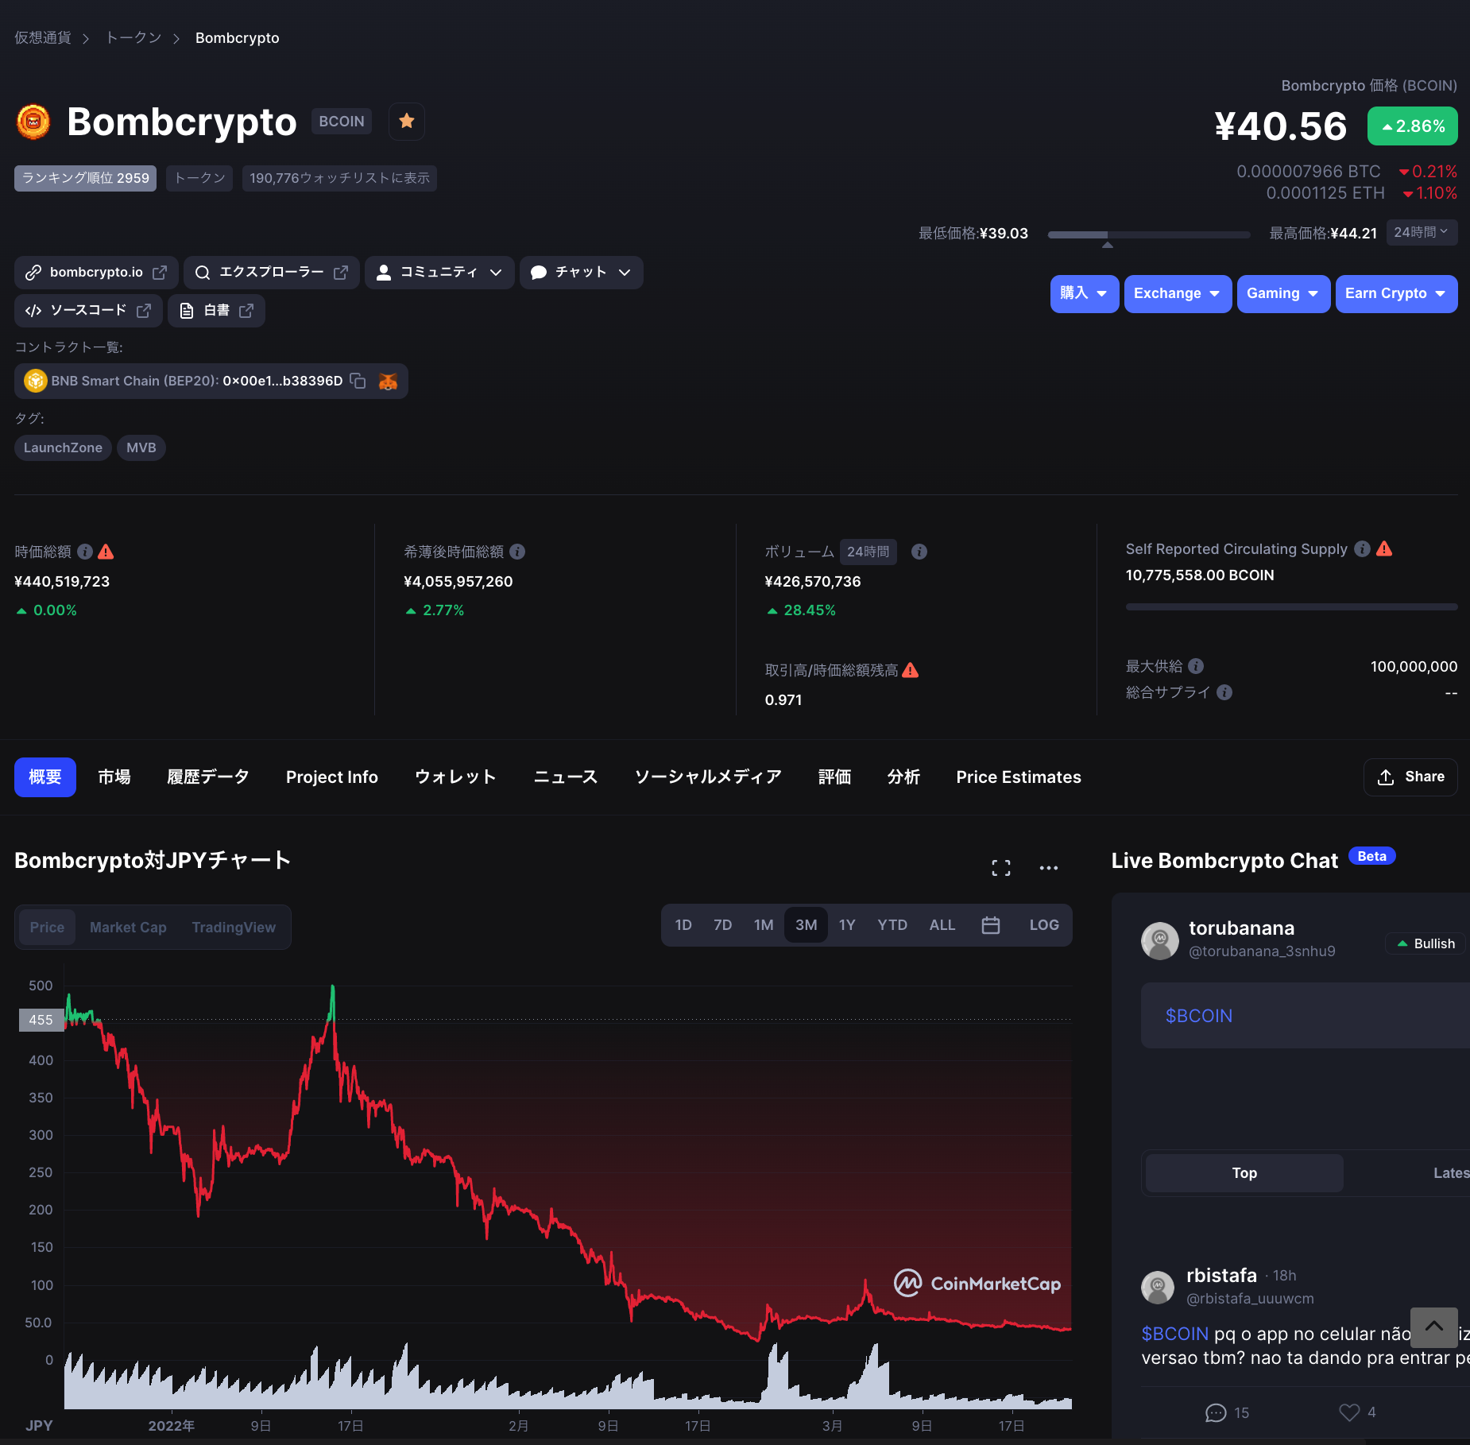Click the circulating supply progress bar
1470x1445 pixels.
point(1292,607)
